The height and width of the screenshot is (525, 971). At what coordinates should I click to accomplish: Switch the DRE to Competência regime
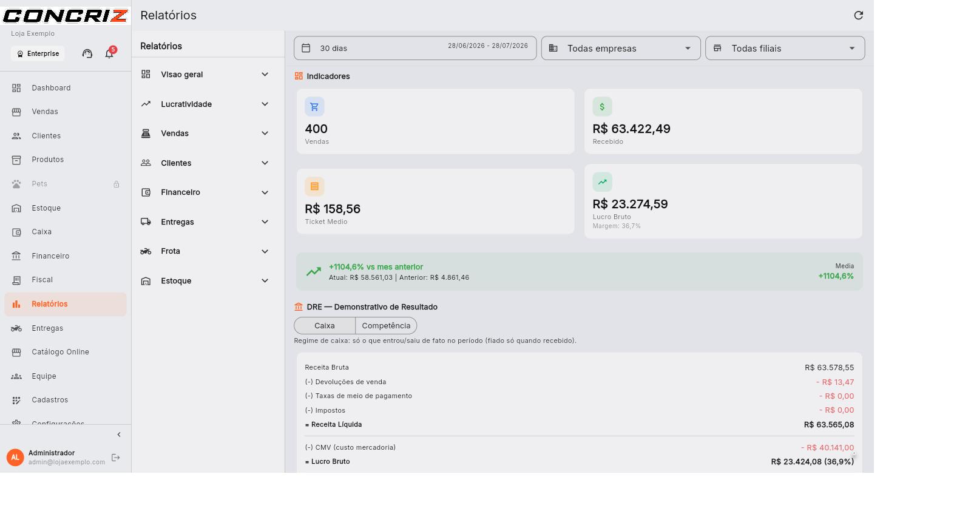point(386,325)
